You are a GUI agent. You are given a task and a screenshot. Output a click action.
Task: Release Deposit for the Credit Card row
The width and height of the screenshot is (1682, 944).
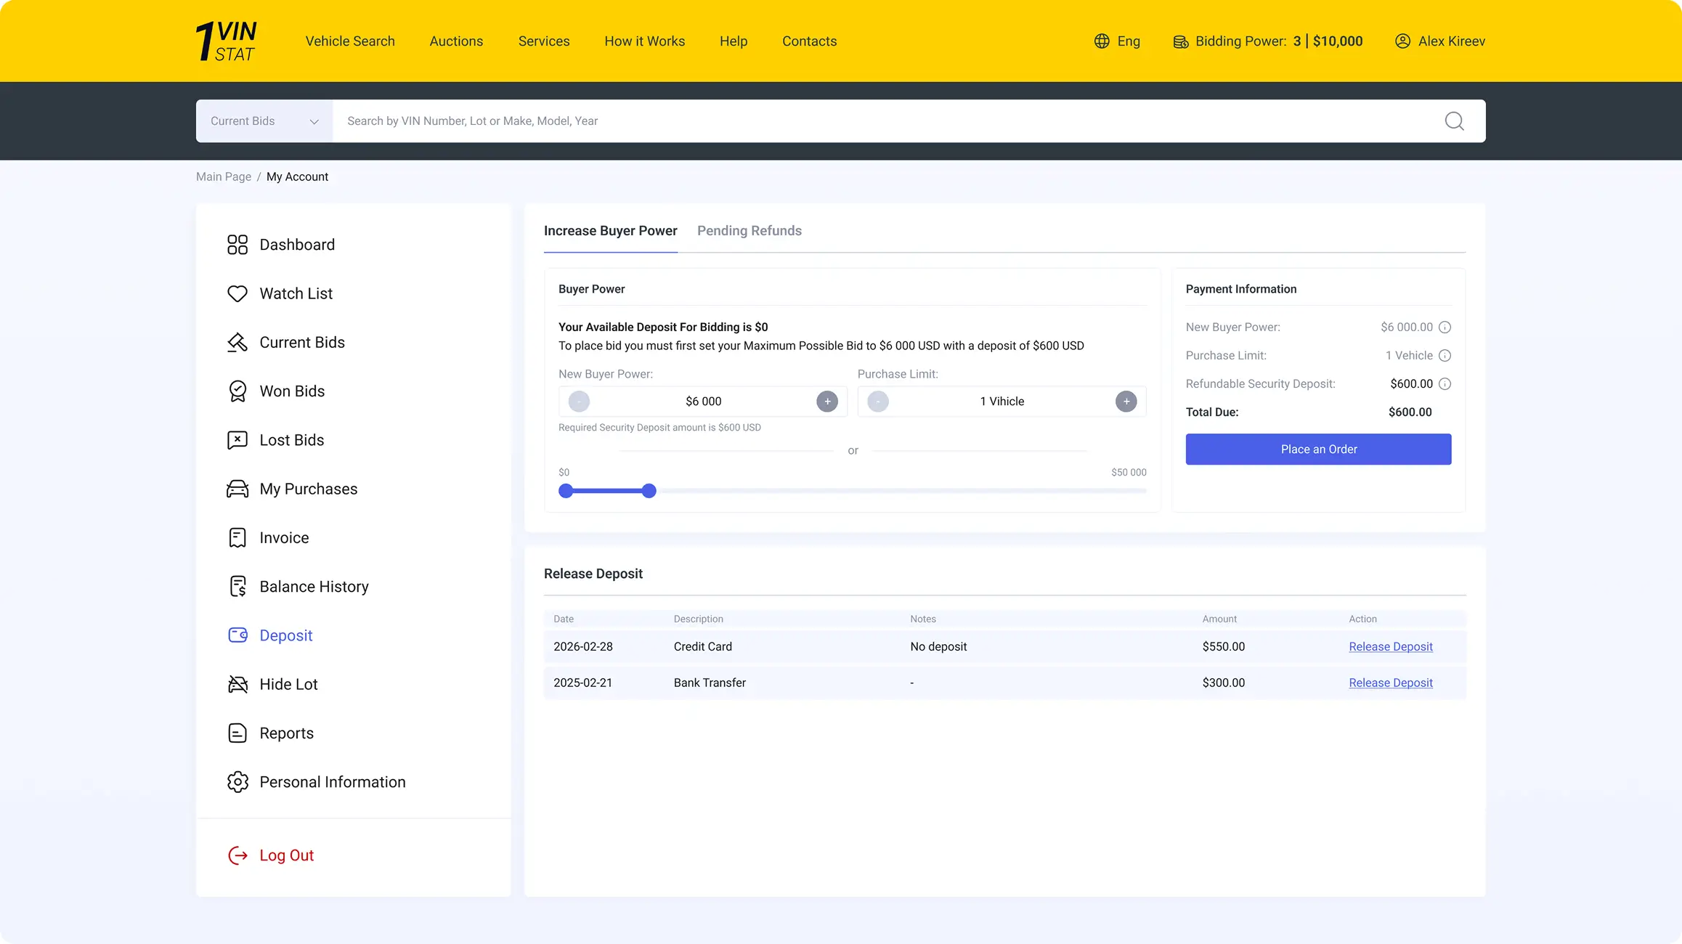1390,647
